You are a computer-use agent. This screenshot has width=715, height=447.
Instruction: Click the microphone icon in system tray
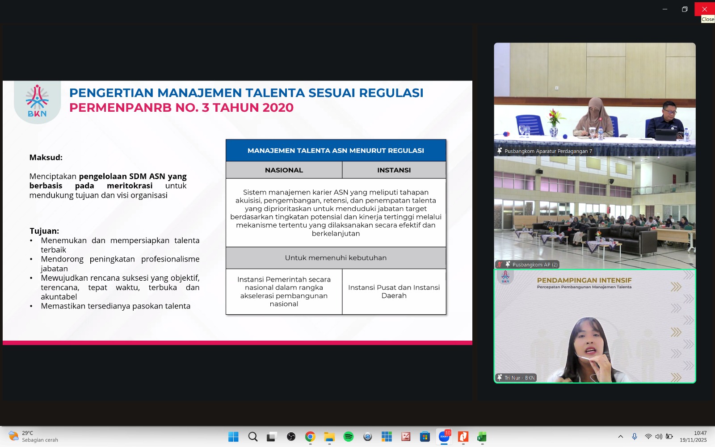[x=635, y=437]
